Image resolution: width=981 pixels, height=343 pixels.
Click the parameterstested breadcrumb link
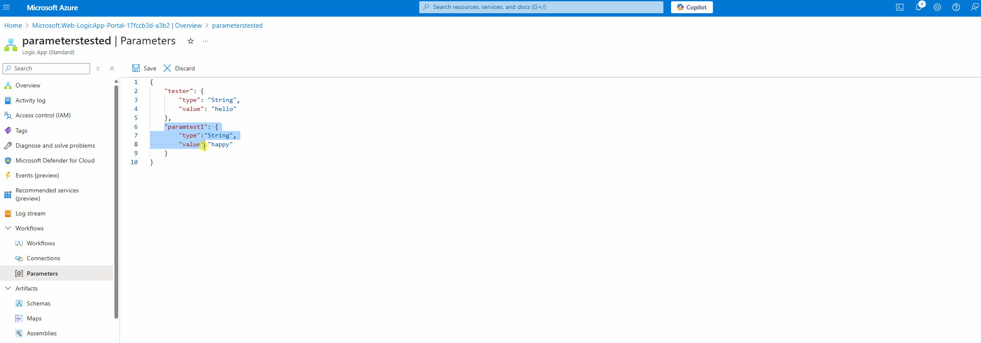tap(237, 26)
